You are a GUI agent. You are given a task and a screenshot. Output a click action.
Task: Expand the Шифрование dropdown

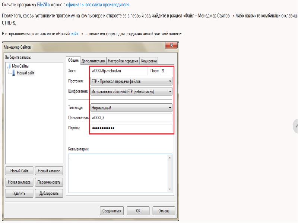pyautogui.click(x=131, y=91)
